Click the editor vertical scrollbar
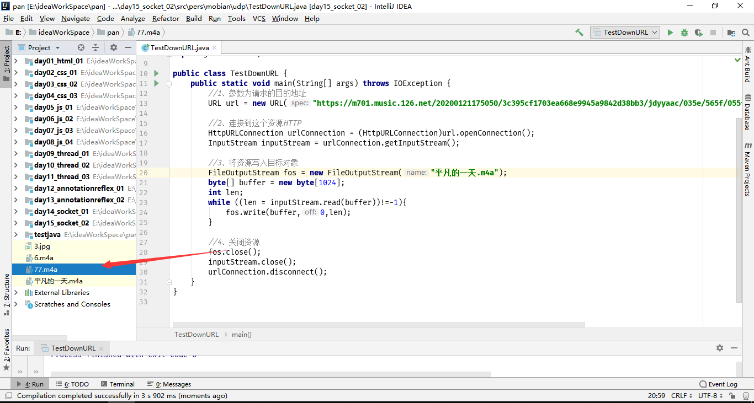754x403 pixels. point(739,209)
